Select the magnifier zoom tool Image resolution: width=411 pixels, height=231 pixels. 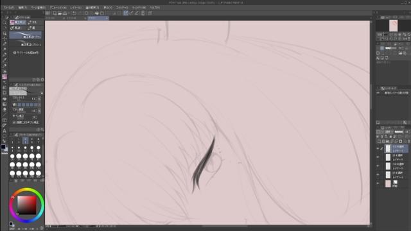point(4,22)
